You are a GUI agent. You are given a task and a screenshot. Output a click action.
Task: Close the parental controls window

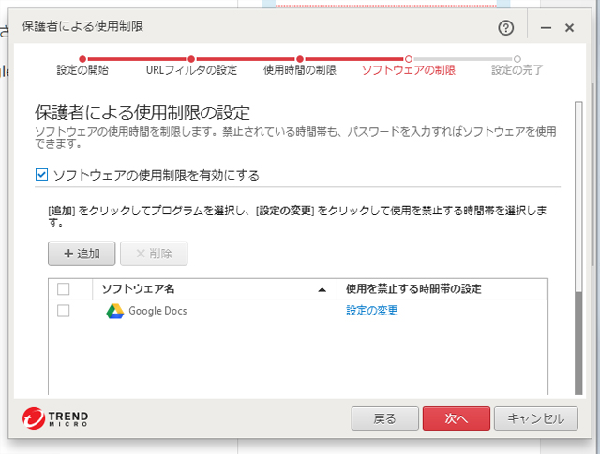pos(569,28)
